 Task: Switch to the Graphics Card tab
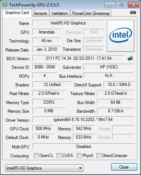[17, 13]
